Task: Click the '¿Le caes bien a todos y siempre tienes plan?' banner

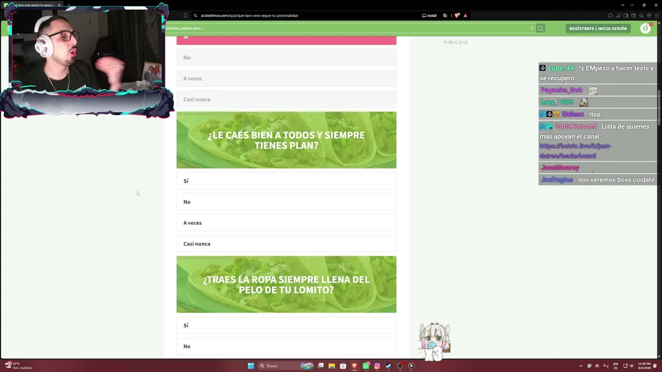Action: pos(286,140)
